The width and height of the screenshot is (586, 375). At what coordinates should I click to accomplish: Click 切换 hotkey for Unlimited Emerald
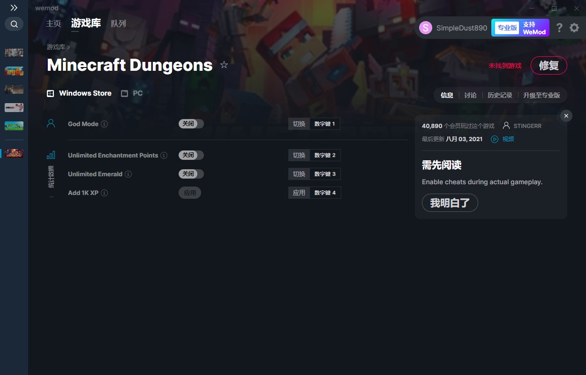pos(299,174)
